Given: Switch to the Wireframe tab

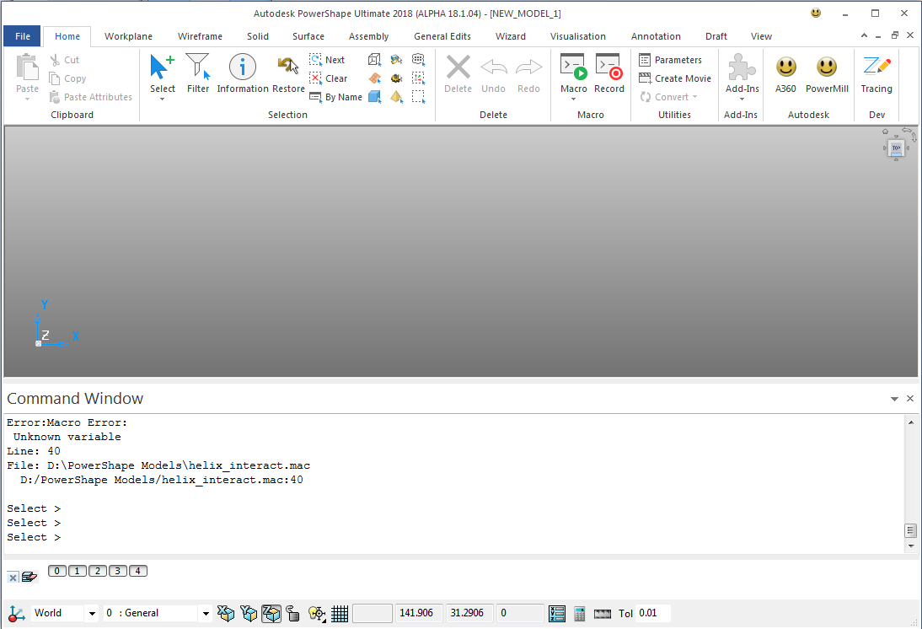Looking at the screenshot, I should click(200, 36).
